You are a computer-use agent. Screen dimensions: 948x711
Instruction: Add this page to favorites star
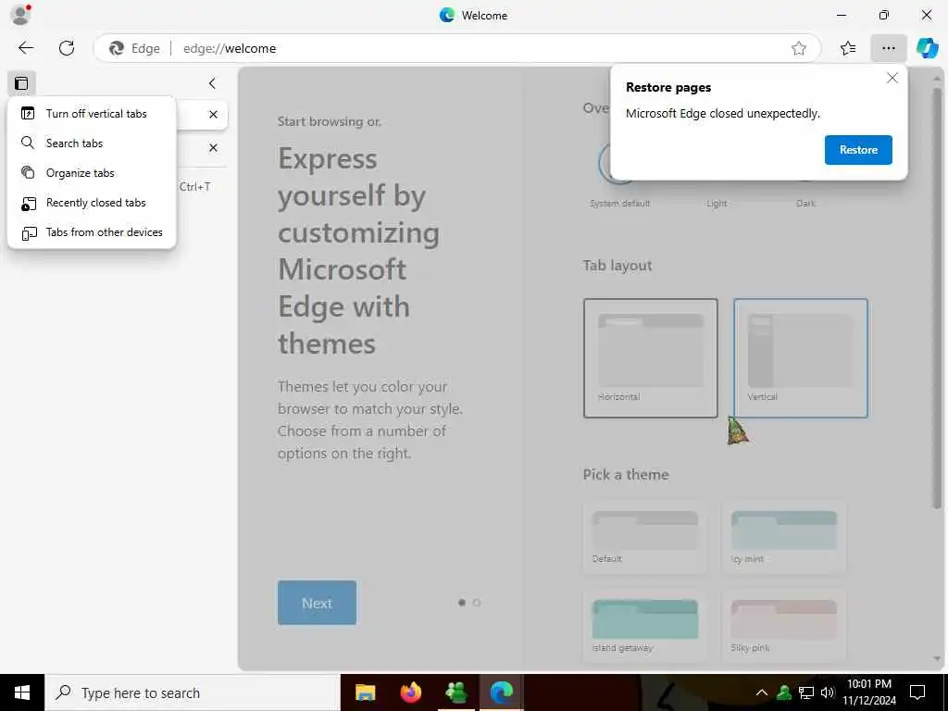(x=799, y=48)
